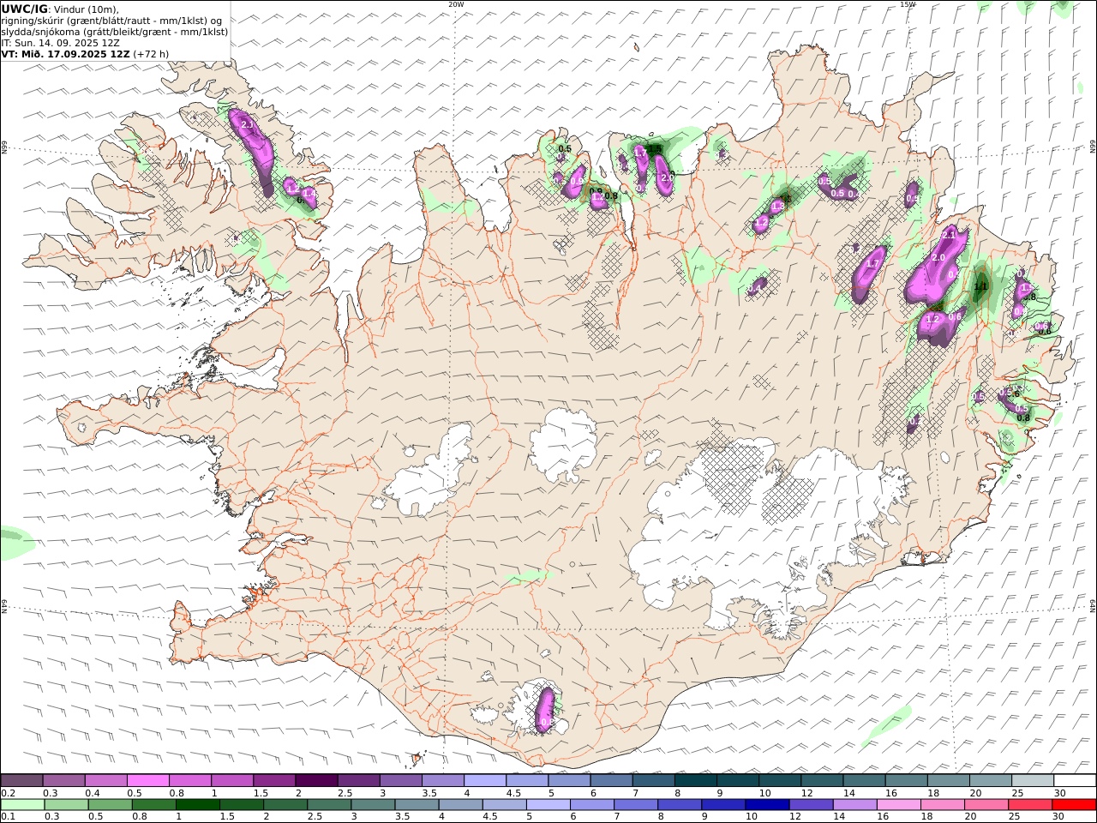This screenshot has height=823, width=1097.
Task: Select the deep navy blue swatch labeled 10
Action: pyautogui.click(x=767, y=805)
